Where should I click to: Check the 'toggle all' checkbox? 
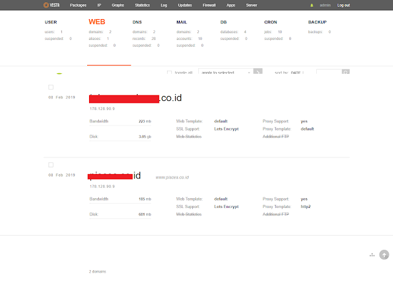point(169,73)
